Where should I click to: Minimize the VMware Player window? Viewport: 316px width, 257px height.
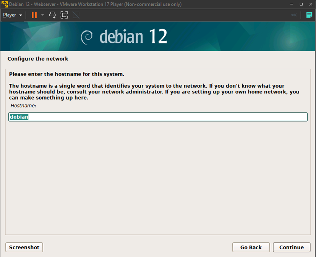point(292,4)
